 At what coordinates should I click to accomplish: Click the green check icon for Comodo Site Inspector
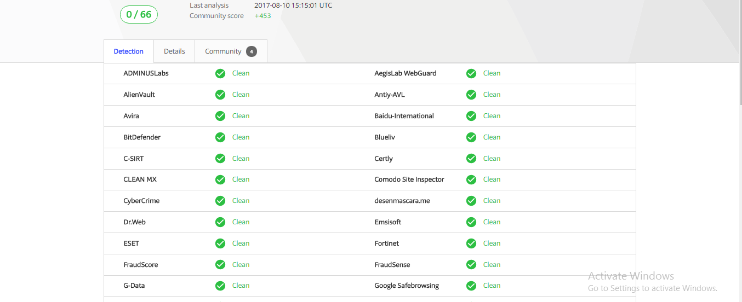471,179
